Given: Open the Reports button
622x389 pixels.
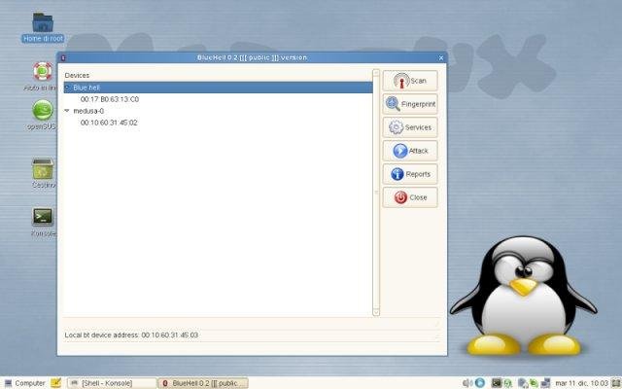Looking at the screenshot, I should point(410,174).
